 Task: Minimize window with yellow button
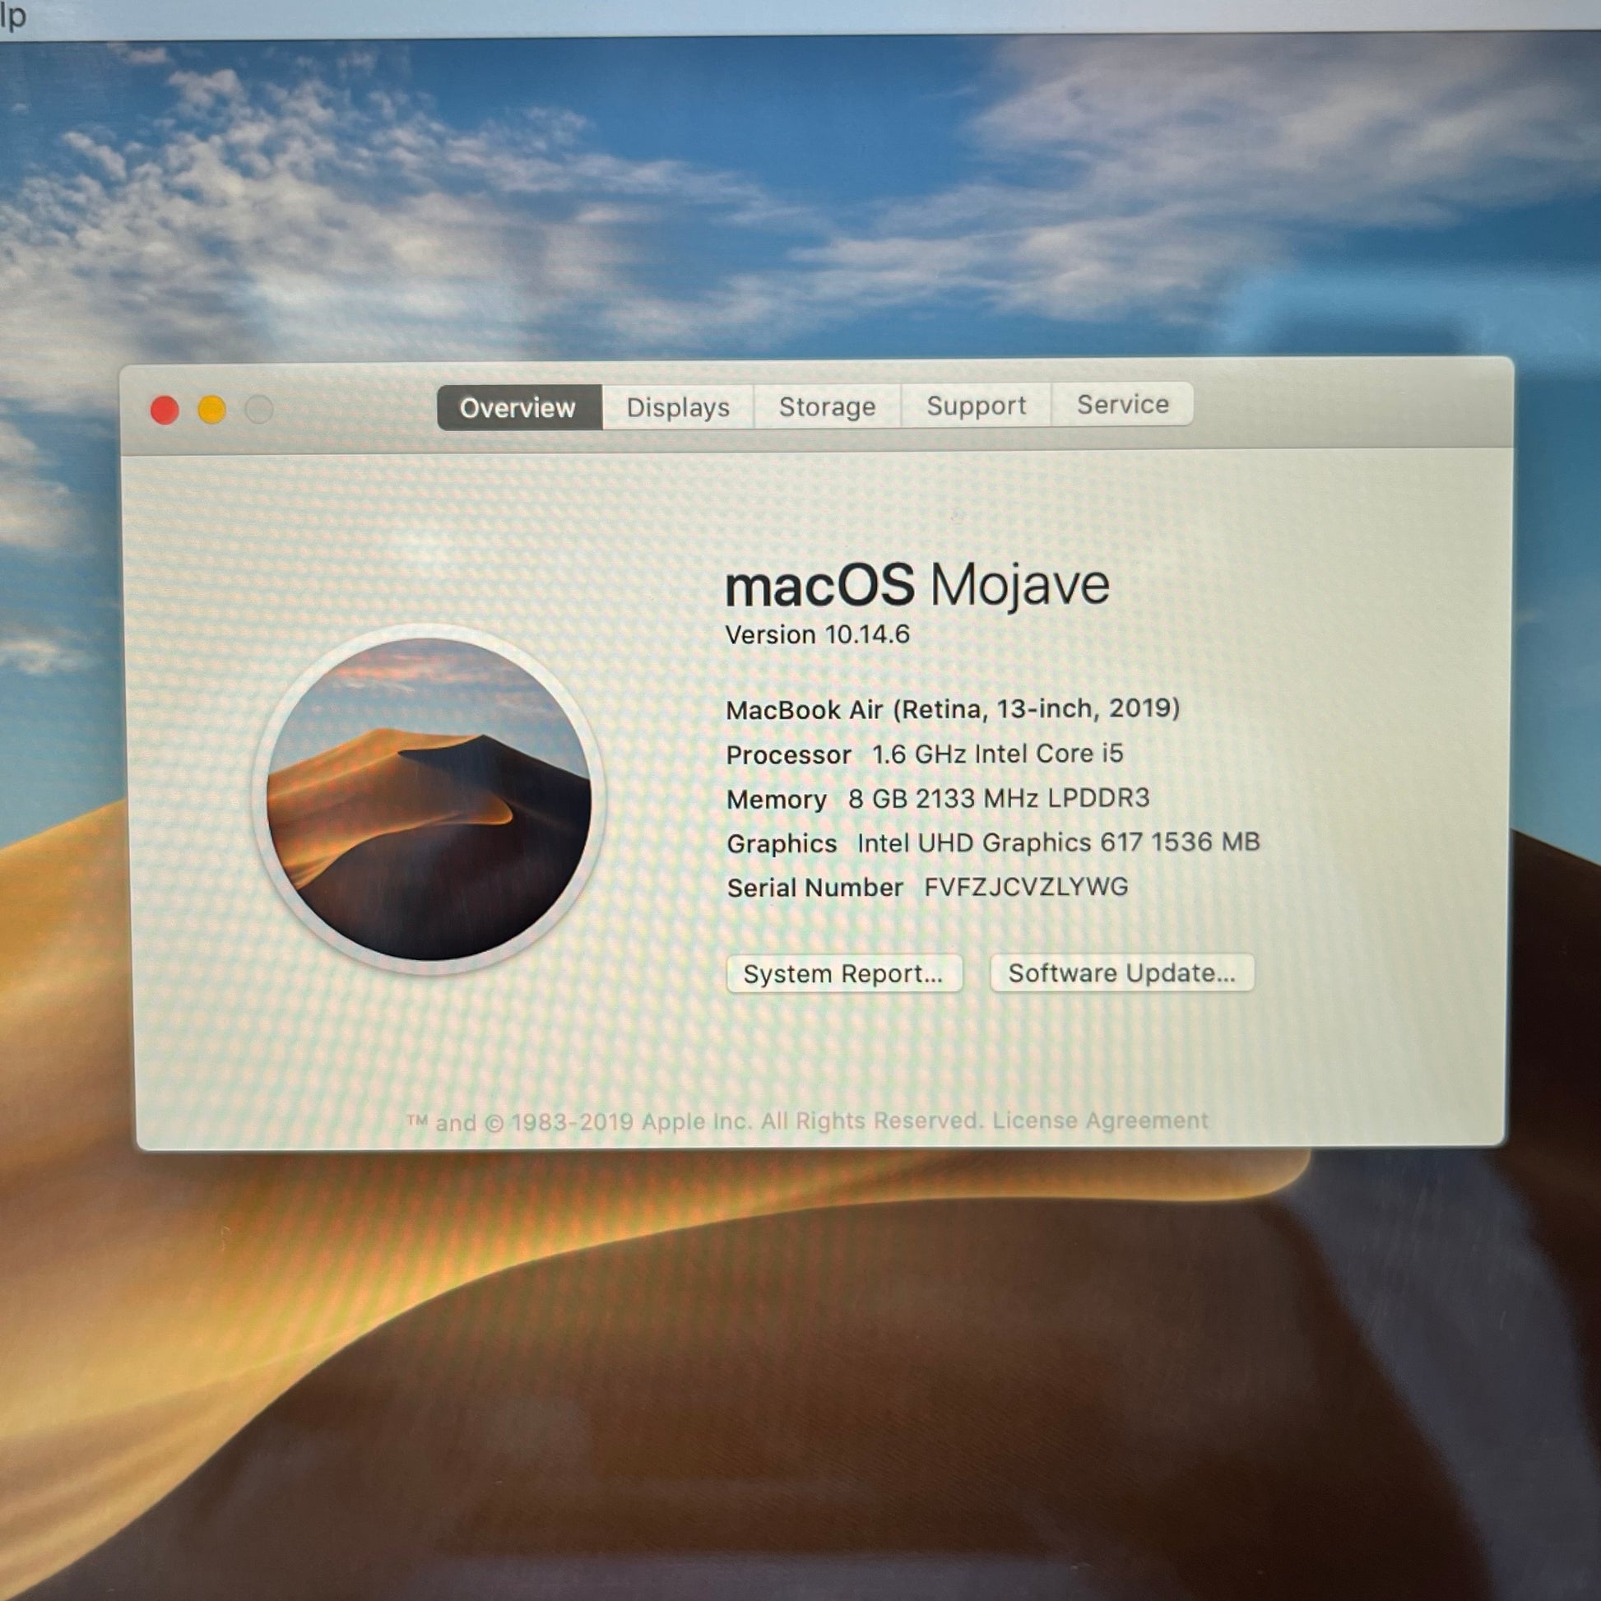click(212, 410)
